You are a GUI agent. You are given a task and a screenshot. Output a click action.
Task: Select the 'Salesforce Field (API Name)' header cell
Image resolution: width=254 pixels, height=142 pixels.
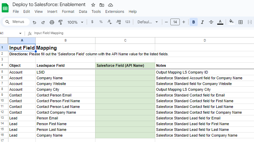tap(125, 65)
